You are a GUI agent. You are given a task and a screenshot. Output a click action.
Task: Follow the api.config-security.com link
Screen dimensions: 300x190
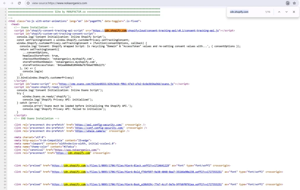pos(100,125)
